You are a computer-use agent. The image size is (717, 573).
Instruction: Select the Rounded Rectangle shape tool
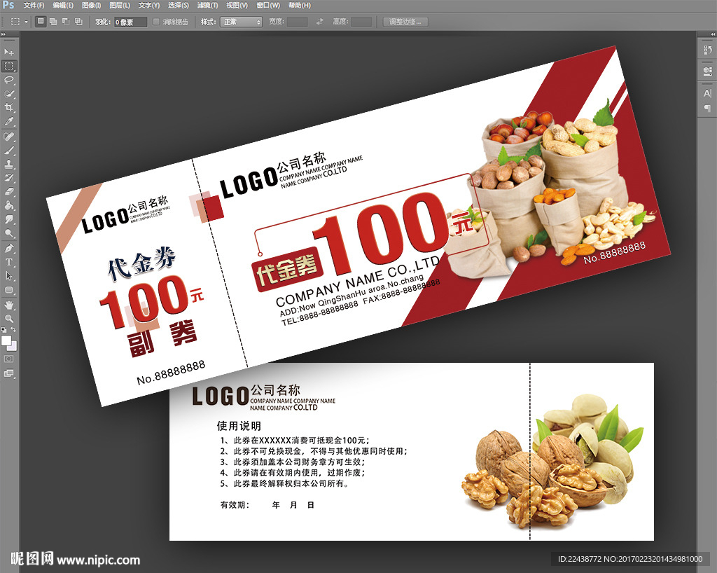tap(8, 290)
